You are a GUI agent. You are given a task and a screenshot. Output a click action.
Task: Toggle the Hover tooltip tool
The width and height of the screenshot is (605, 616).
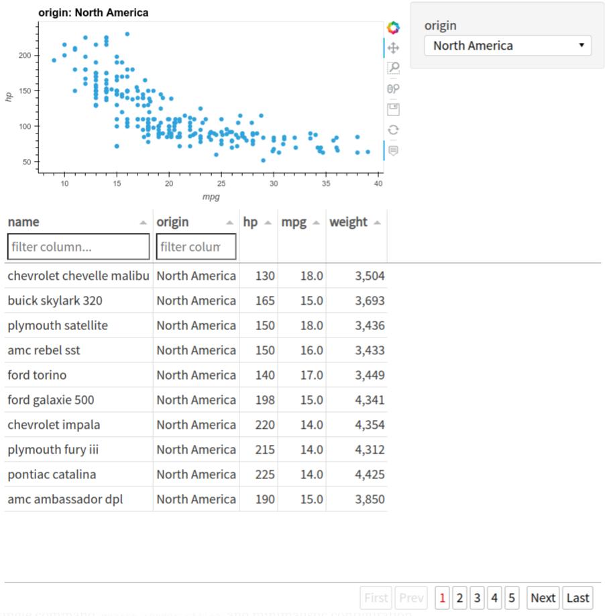point(393,150)
